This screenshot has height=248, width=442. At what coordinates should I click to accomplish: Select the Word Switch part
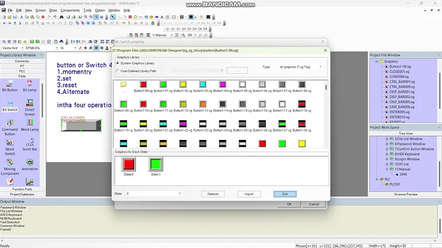(x=10, y=147)
